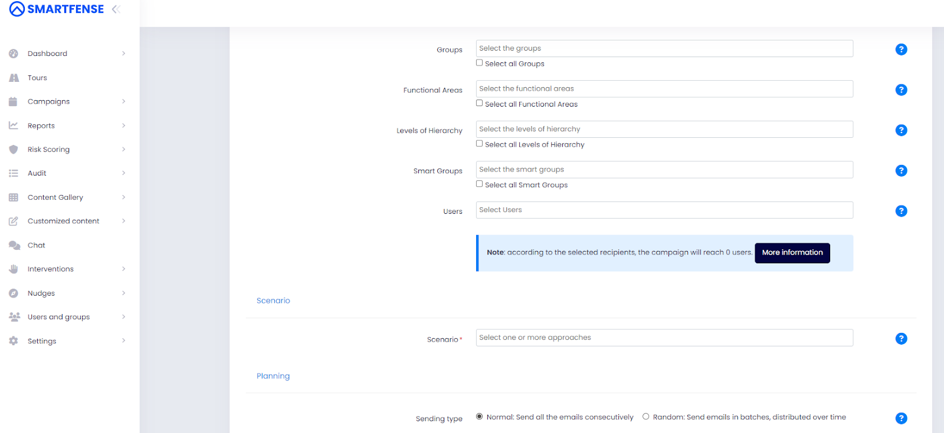Image resolution: width=944 pixels, height=433 pixels.
Task: Open the Nudges menu item
Action: 41,293
